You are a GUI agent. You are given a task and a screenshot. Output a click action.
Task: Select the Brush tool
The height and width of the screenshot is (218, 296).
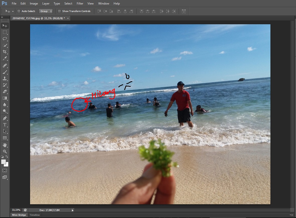(x=5, y=72)
